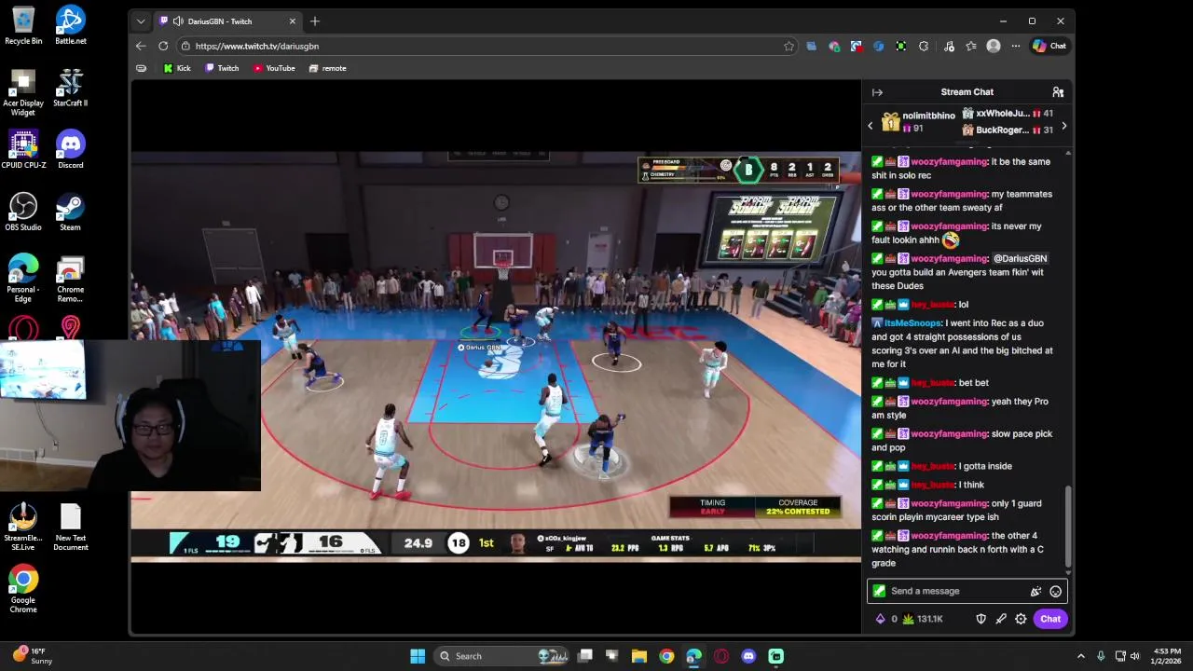1193x671 pixels.
Task: Open the 131.1K channel points balance
Action: click(923, 619)
